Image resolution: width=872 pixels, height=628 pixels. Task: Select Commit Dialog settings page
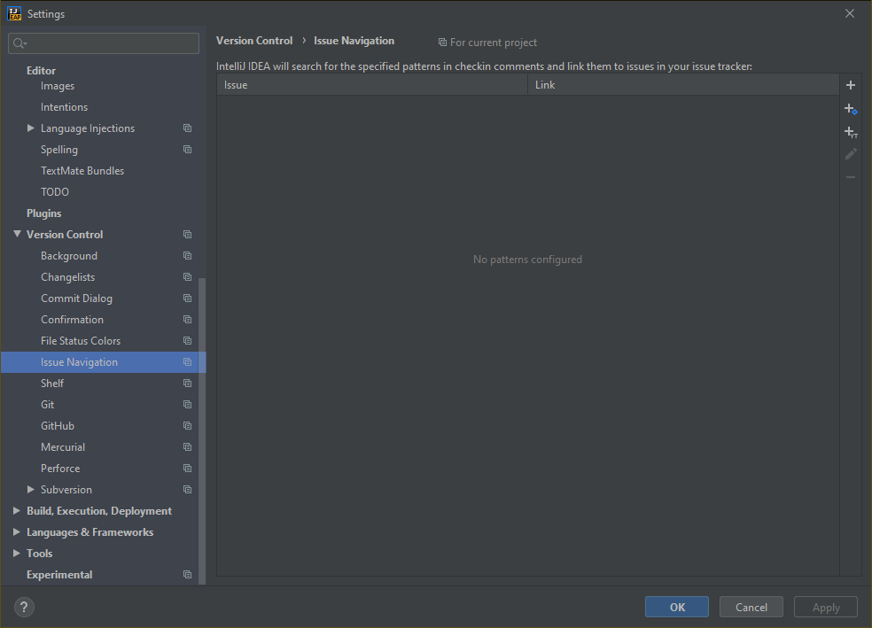pyautogui.click(x=76, y=298)
